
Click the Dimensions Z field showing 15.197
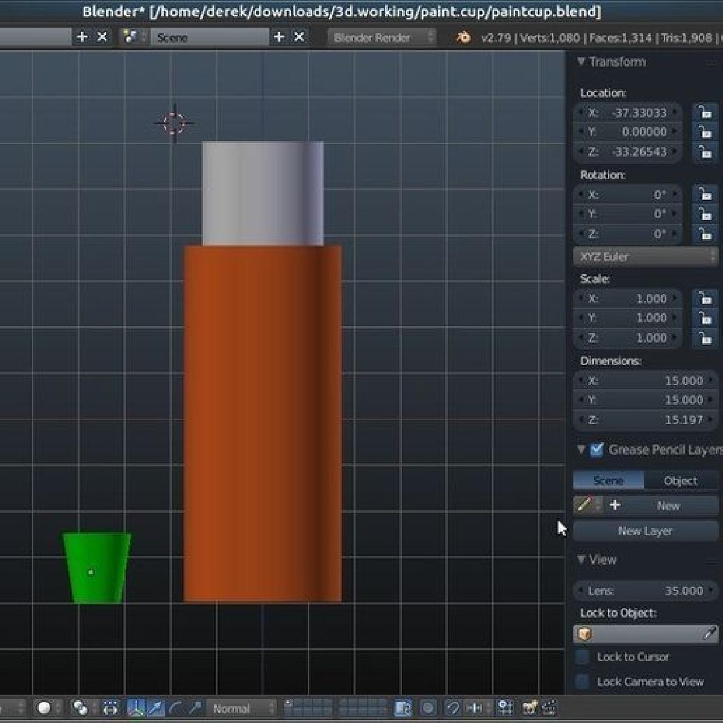[x=645, y=420]
